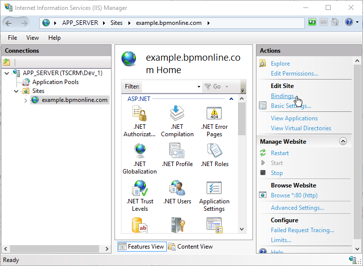The height and width of the screenshot is (266, 363).
Task: Click the Stop black square icon
Action: click(263, 173)
